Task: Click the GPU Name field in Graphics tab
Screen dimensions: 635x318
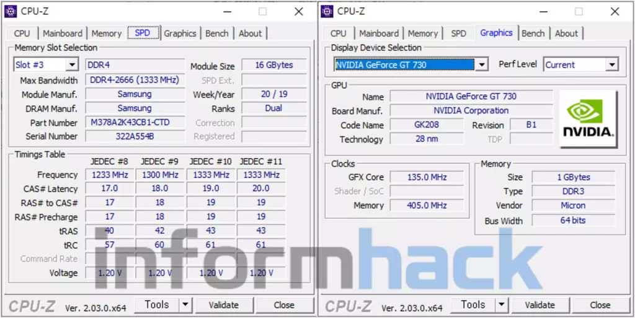Action: click(471, 97)
